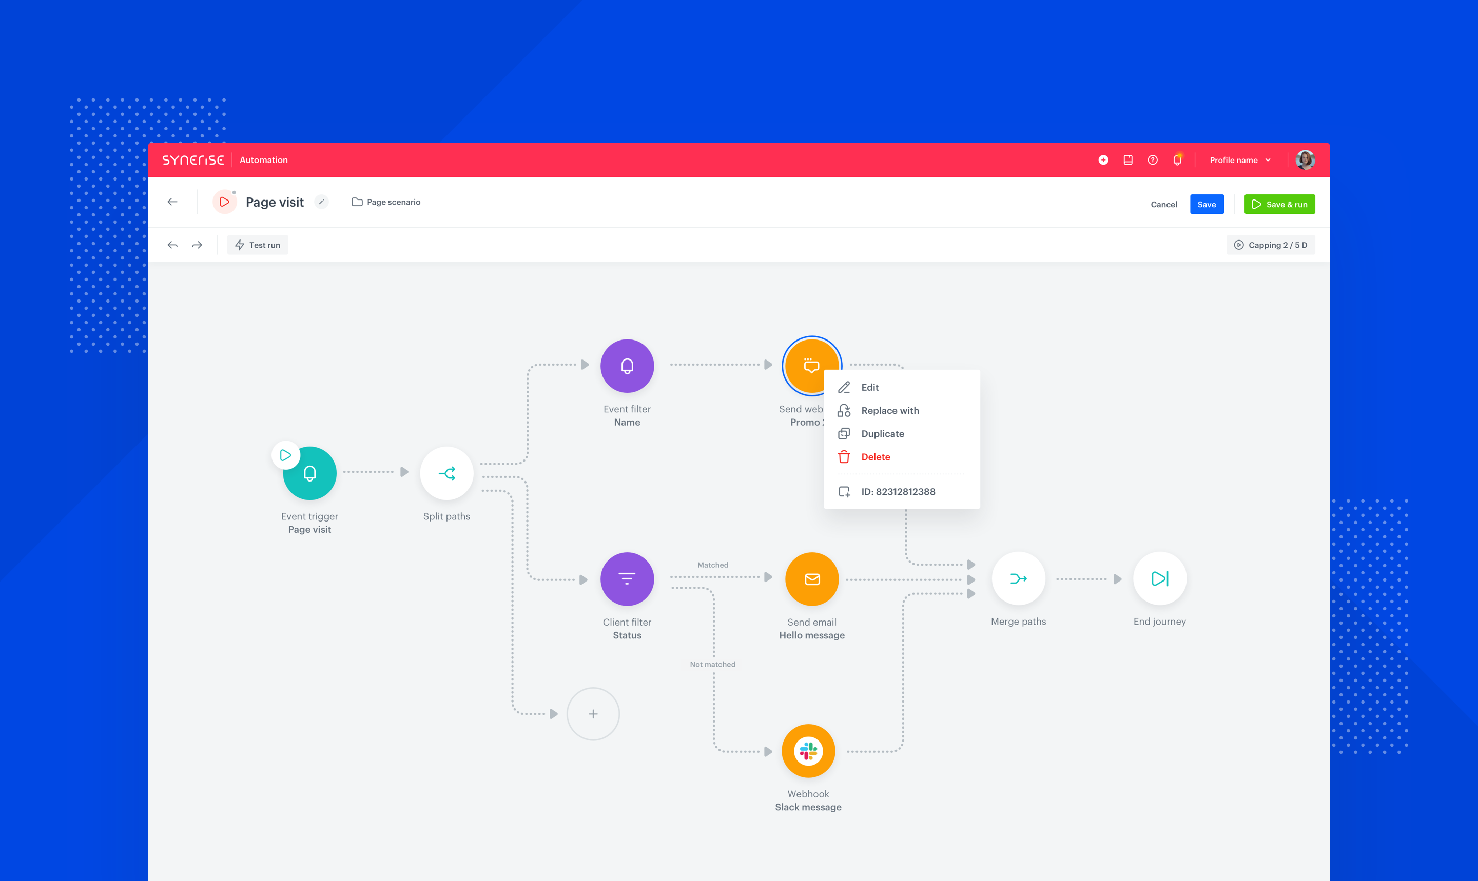
Task: Click the purple Event filter Name node
Action: click(627, 366)
